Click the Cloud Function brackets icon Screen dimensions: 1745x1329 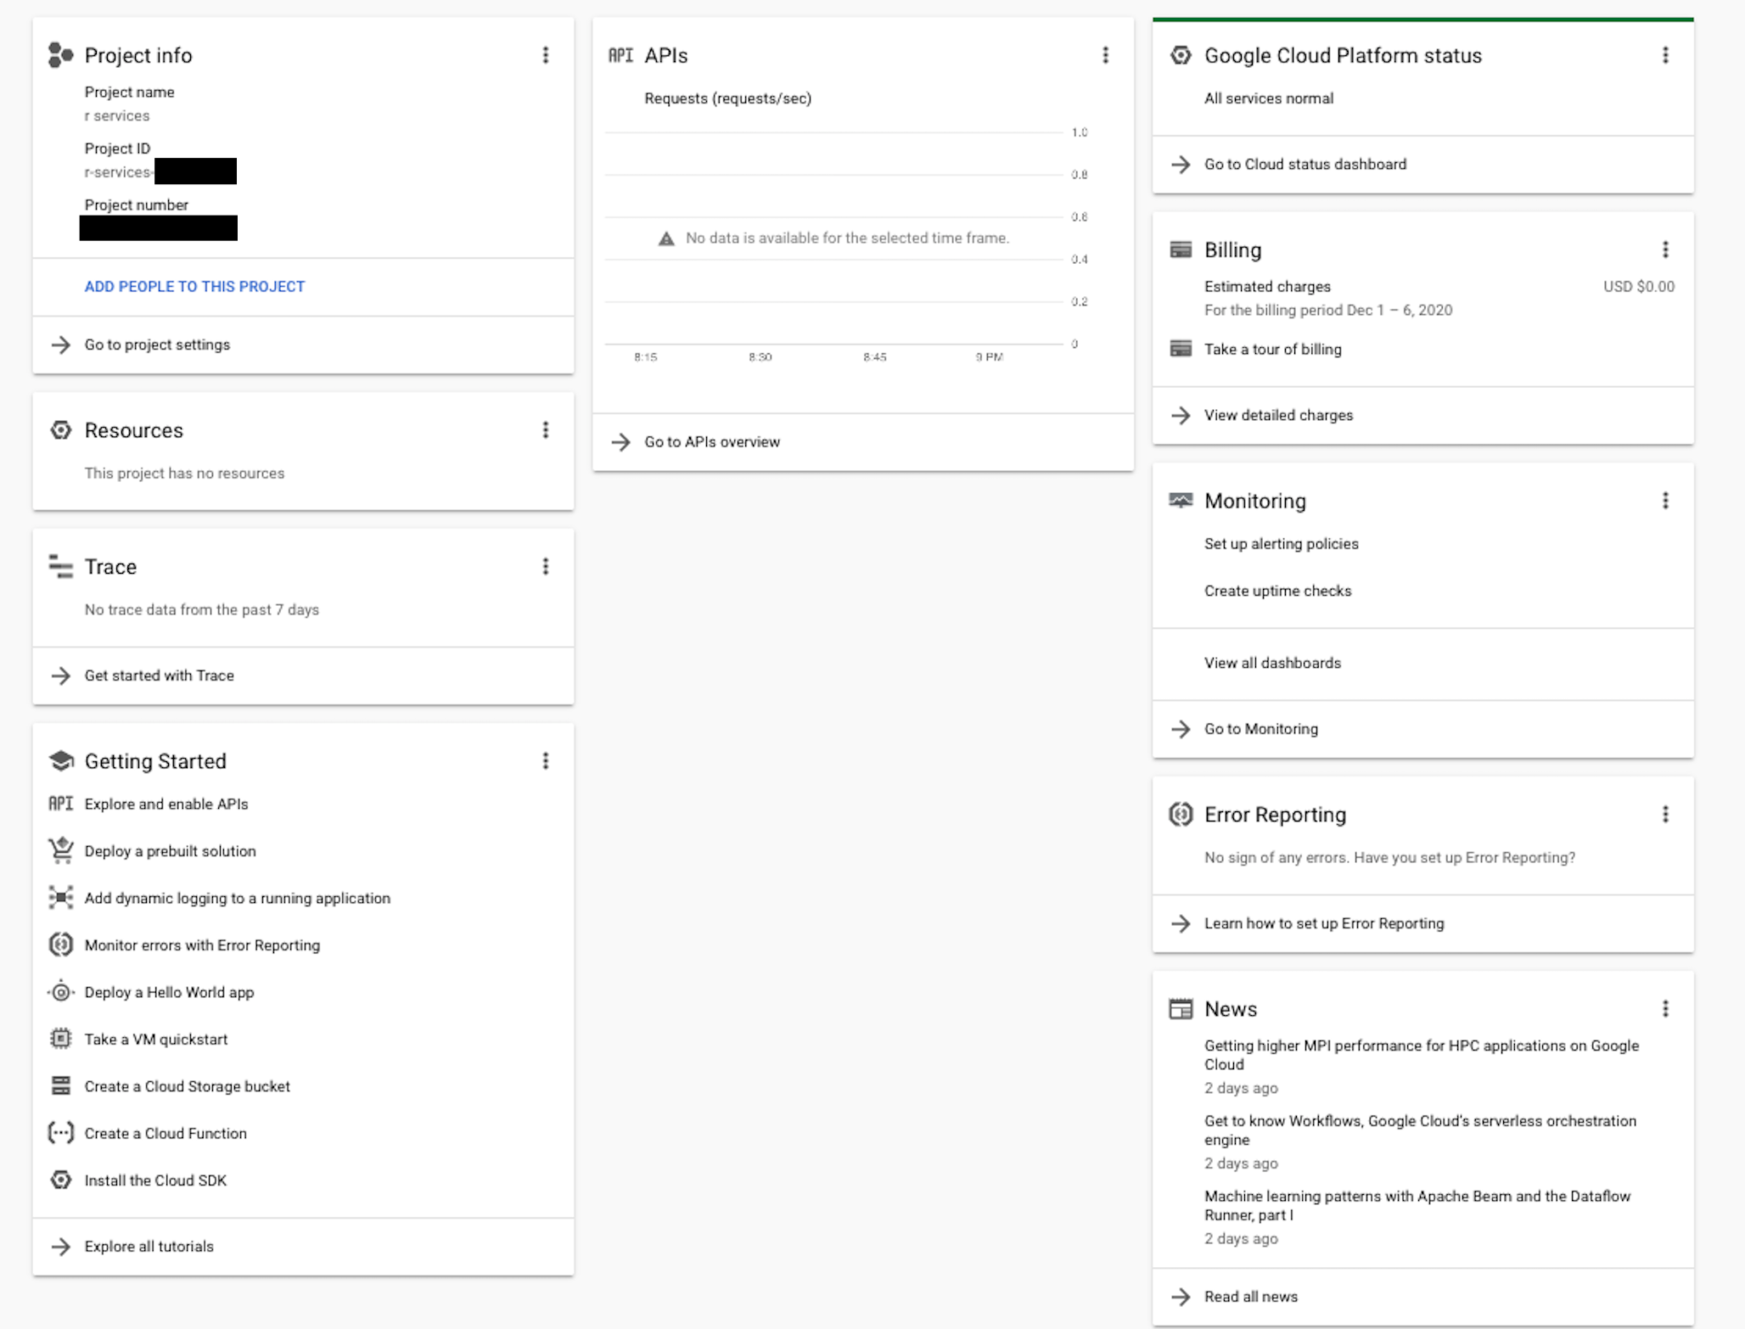(x=60, y=1133)
